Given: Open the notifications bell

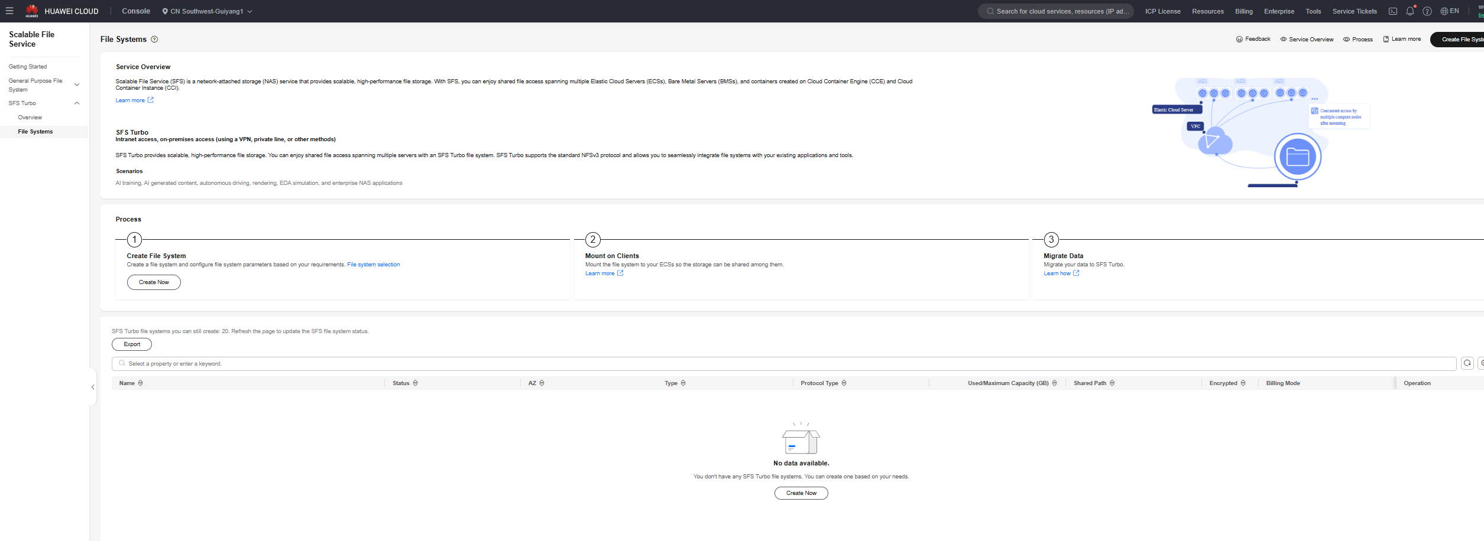Looking at the screenshot, I should pyautogui.click(x=1410, y=11).
